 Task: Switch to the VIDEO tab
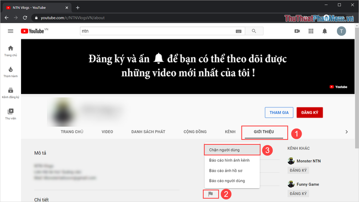pyautogui.click(x=107, y=132)
